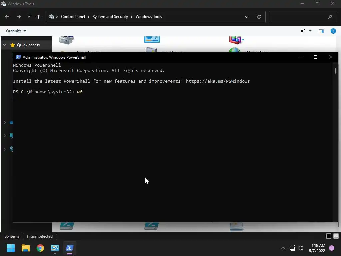Select Quick access in sidebar
341x256 pixels.
[x=28, y=45]
